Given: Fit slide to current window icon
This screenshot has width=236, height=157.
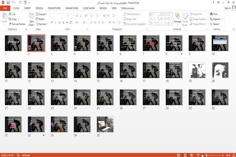Looking at the screenshot, I should coord(234,155).
